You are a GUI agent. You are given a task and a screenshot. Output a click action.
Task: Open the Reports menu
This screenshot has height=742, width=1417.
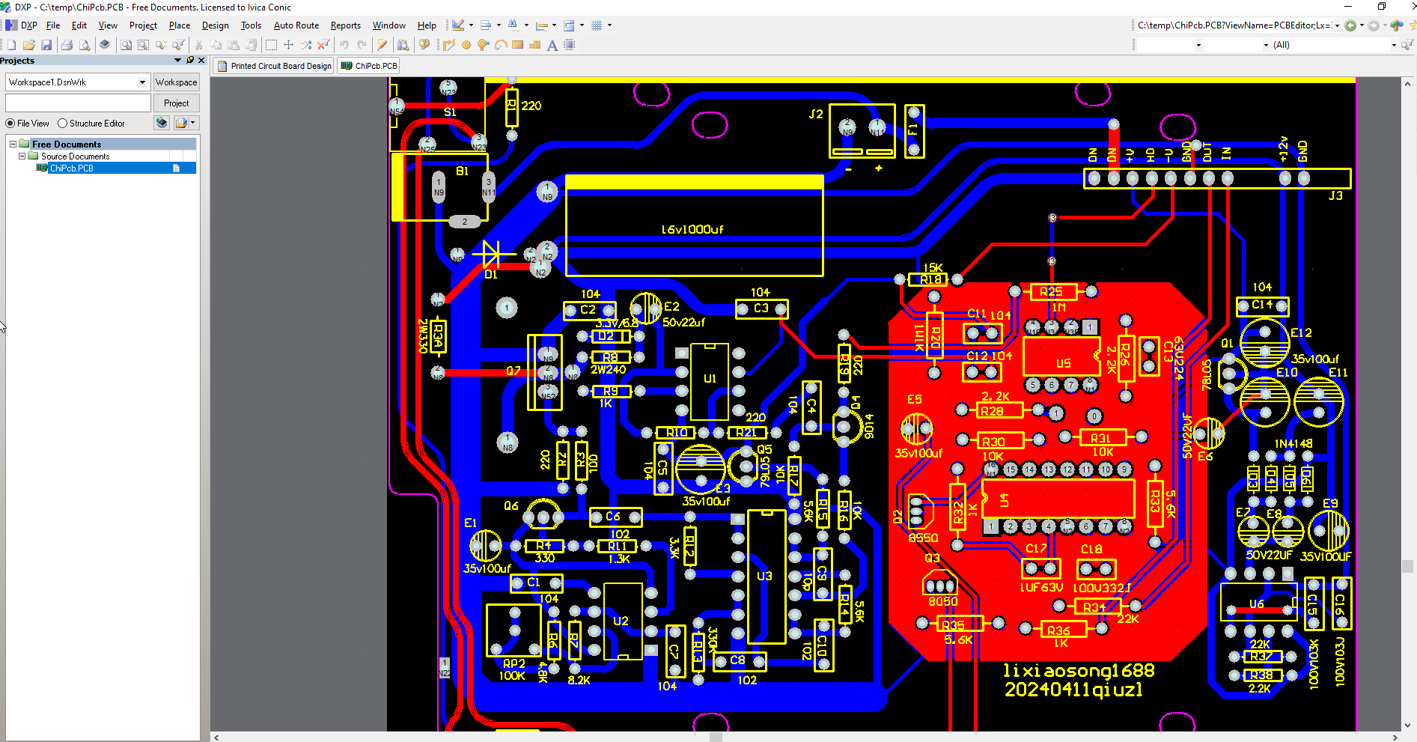click(346, 25)
